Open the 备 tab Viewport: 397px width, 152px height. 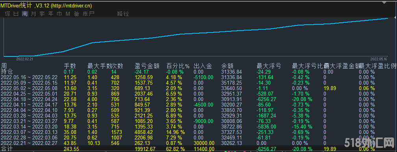[x=76, y=14]
